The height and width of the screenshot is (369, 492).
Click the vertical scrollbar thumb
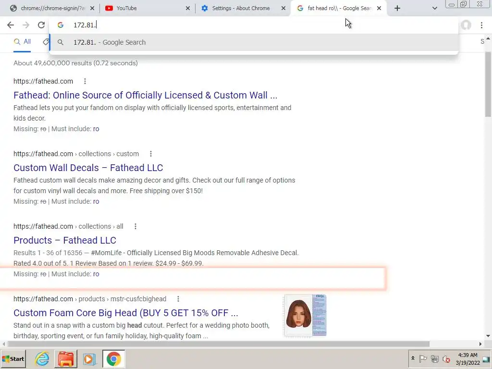click(488, 84)
